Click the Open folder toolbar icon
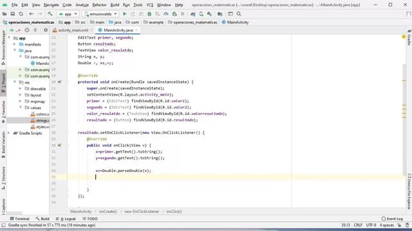Image resolution: width=412 pixels, height=231 pixels. pos(5,14)
